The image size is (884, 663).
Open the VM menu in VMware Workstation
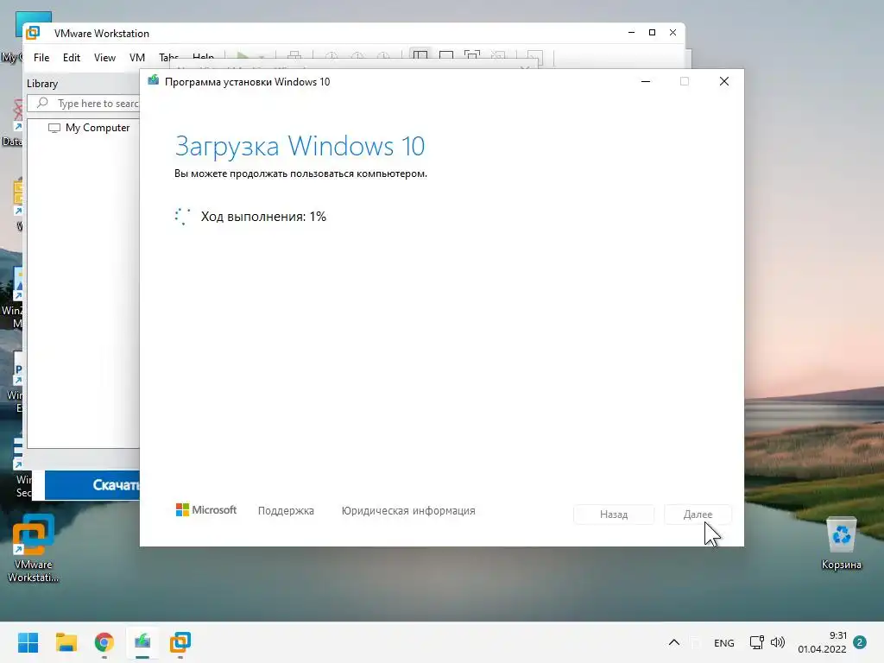point(137,58)
